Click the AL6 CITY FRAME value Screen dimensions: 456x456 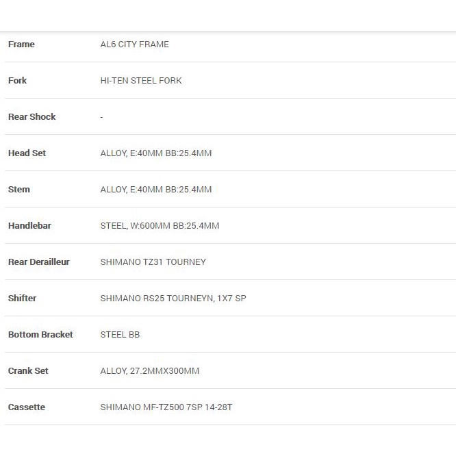[134, 45]
